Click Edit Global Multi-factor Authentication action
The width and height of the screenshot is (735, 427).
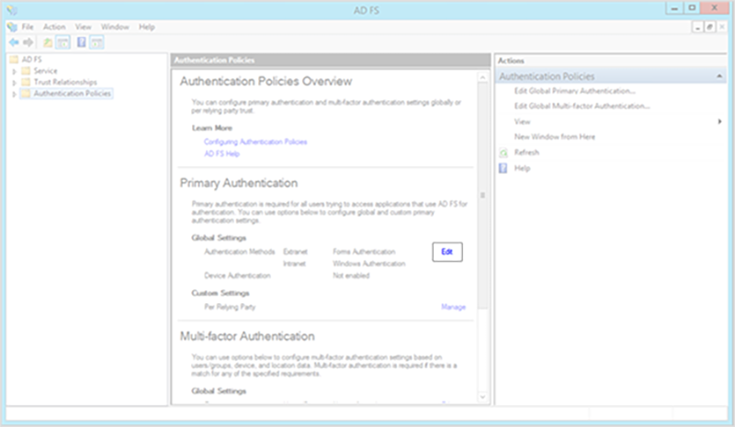pyautogui.click(x=582, y=106)
